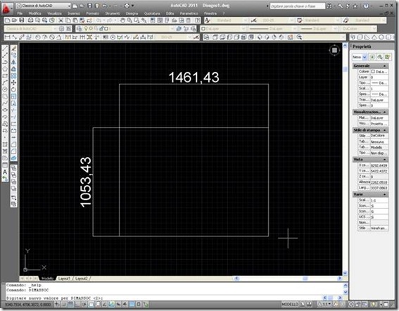This screenshot has width=399, height=311.
Task: Collapse the Generale properties section
Action: (384, 65)
